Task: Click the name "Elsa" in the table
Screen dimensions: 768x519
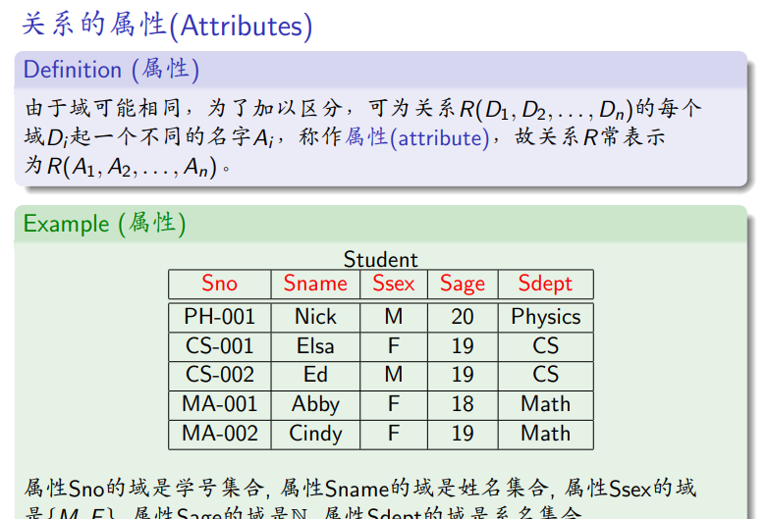Action: tap(315, 346)
